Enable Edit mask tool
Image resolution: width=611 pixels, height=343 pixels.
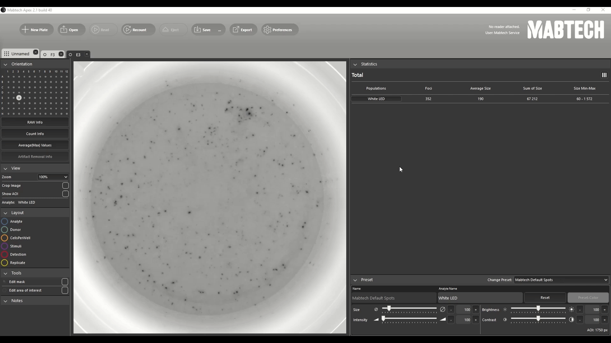click(x=65, y=282)
